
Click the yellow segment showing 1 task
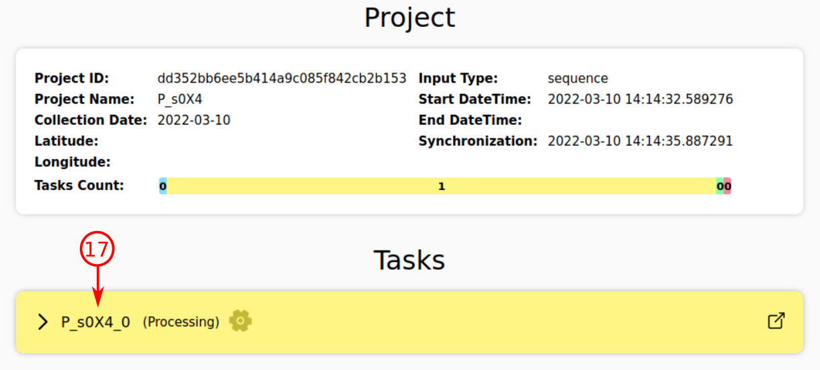coord(441,186)
